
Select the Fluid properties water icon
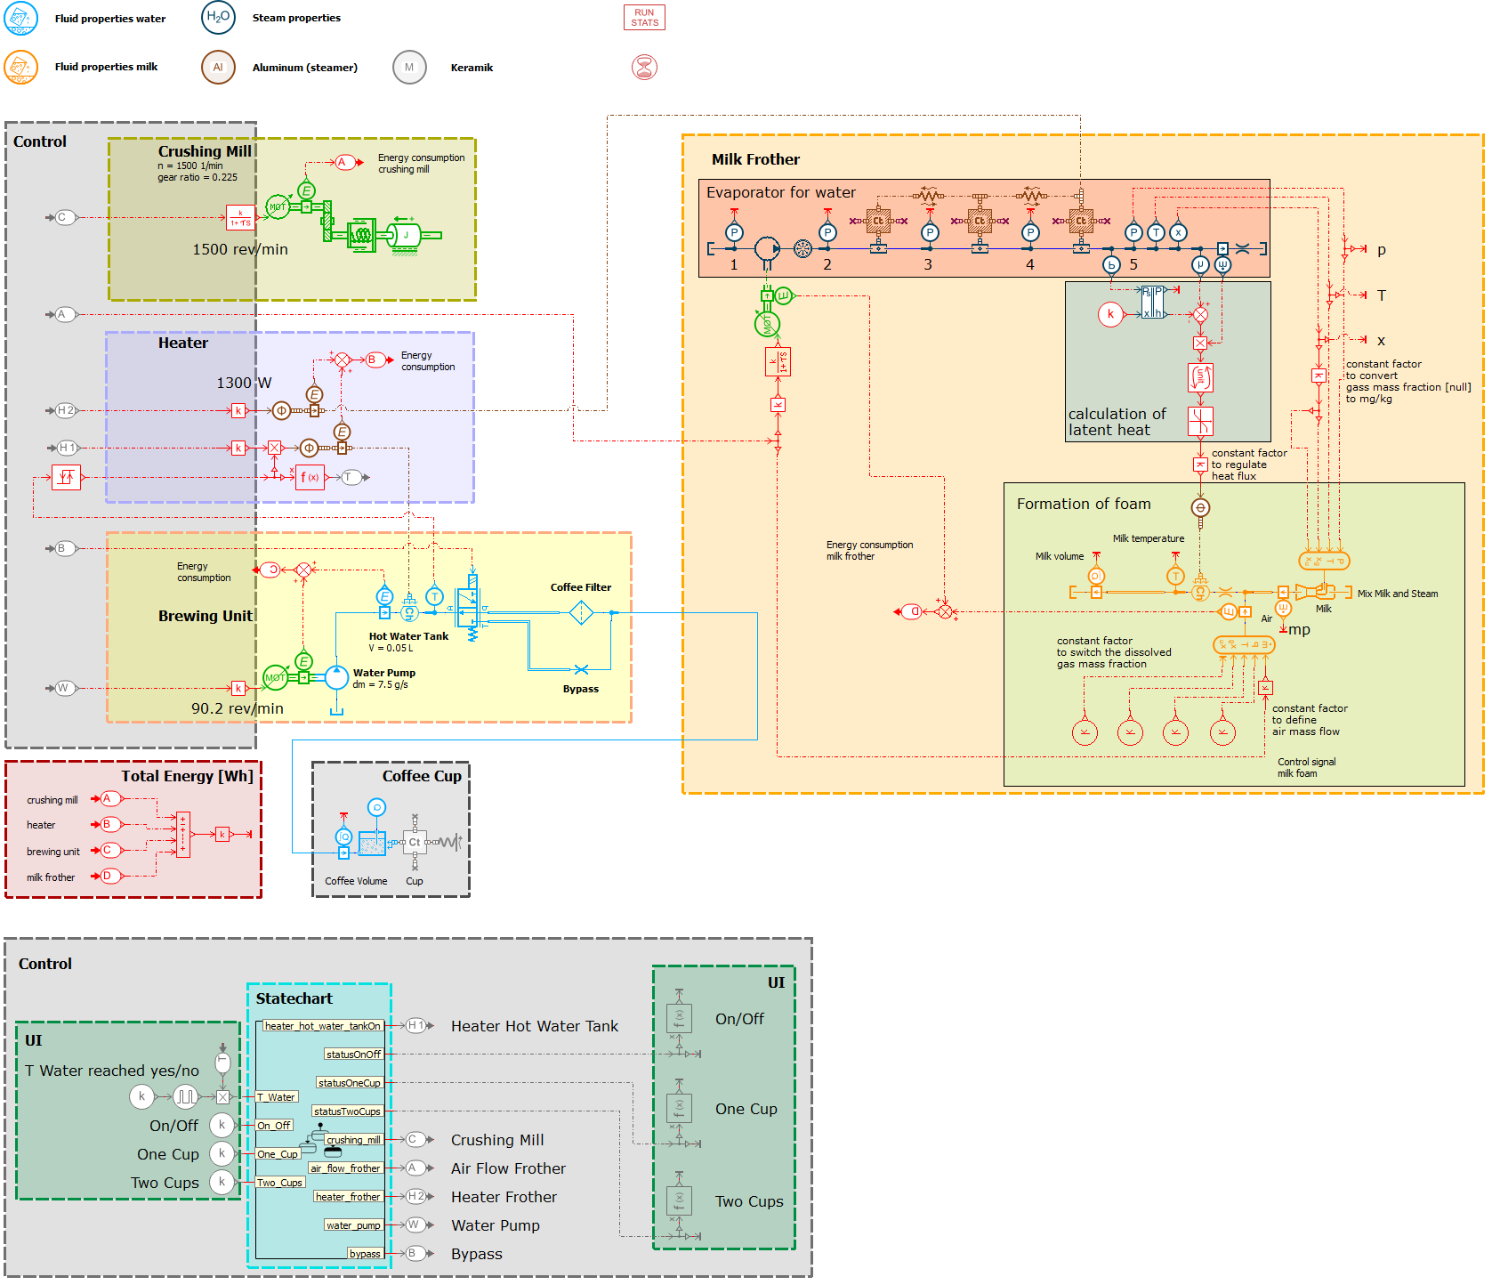tap(20, 18)
